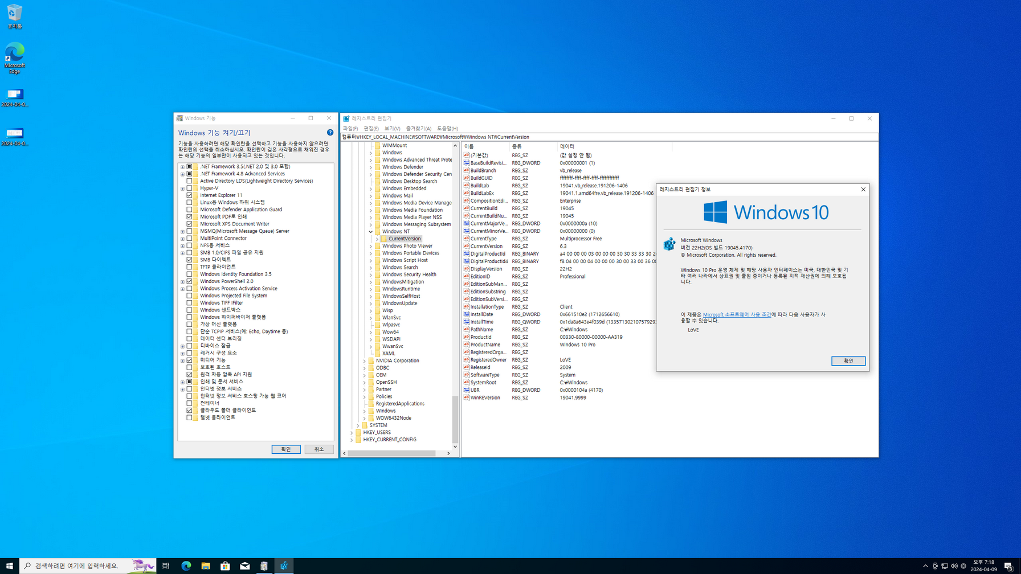Open the 보기(V) menu in Registry Editor
Screen dimensions: 1021x574
392,129
